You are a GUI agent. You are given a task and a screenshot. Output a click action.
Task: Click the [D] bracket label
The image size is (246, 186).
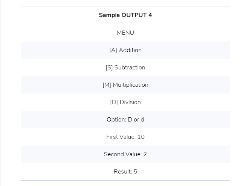coord(114,102)
